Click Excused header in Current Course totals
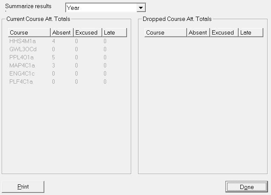Viewport: 271px width, 195px height. (x=86, y=33)
